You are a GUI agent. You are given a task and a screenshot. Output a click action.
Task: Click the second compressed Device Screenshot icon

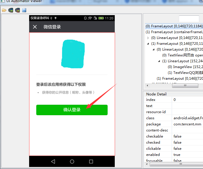tap(17, 10)
